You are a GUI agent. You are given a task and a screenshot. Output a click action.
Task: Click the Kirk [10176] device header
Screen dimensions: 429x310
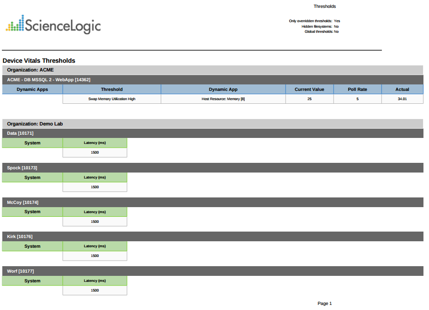tap(20, 237)
